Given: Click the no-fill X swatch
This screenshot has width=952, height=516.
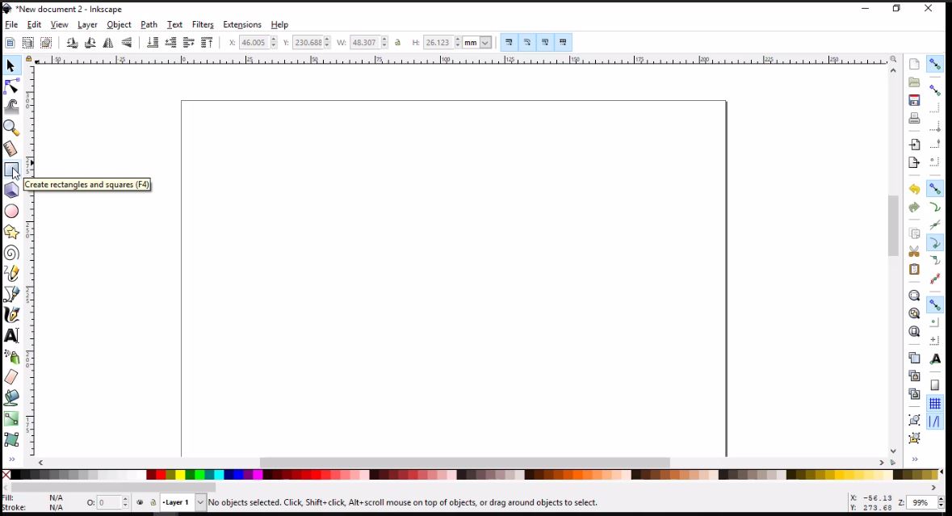Looking at the screenshot, I should tap(6, 475).
